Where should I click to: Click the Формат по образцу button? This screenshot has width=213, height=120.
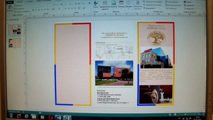[22, 12]
